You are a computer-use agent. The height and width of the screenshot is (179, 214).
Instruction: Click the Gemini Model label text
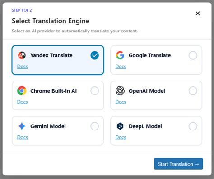click(48, 126)
